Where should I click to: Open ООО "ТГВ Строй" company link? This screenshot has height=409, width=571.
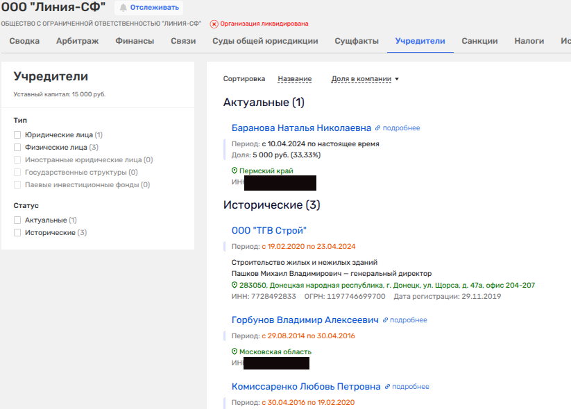[x=269, y=231]
